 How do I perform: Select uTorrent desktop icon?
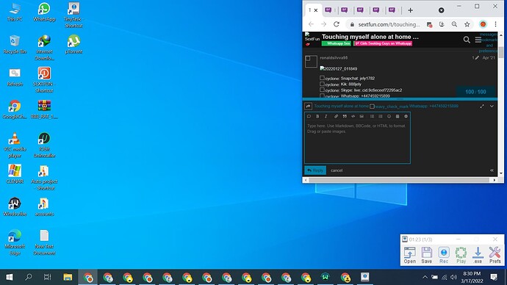pyautogui.click(x=73, y=45)
